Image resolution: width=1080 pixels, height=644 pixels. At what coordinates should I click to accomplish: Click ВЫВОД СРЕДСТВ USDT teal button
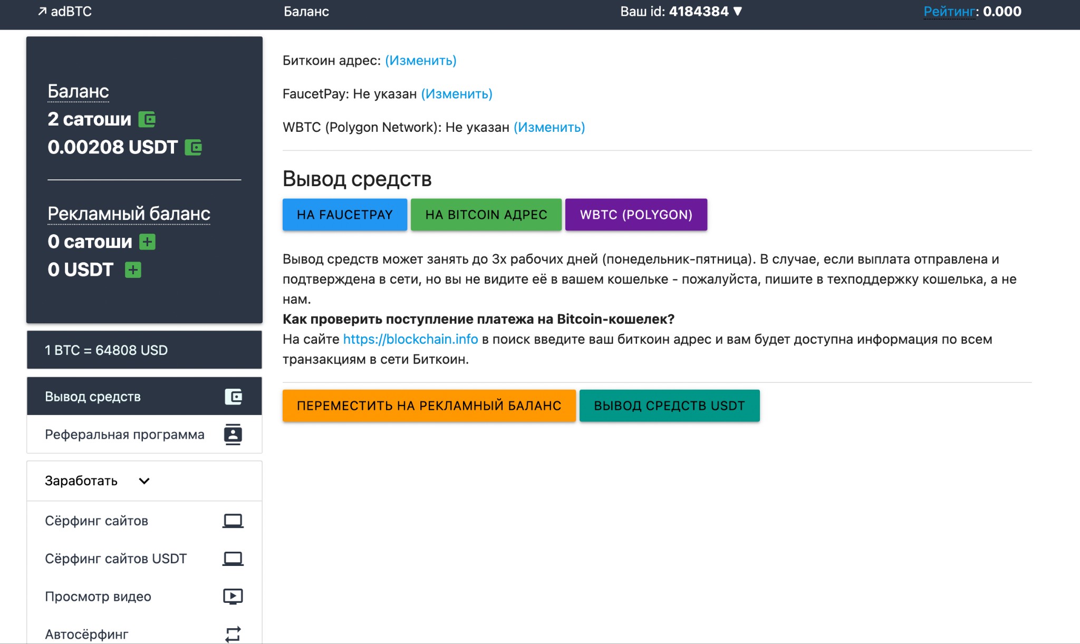(670, 406)
